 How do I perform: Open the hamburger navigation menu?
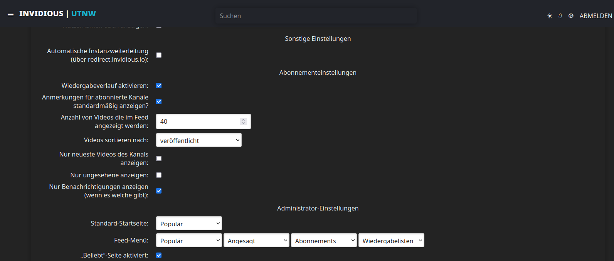tap(10, 14)
